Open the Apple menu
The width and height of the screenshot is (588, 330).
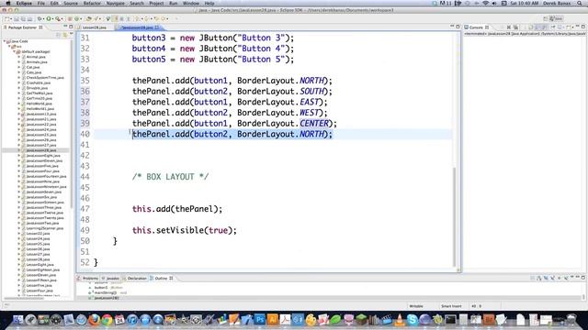tap(8, 3)
